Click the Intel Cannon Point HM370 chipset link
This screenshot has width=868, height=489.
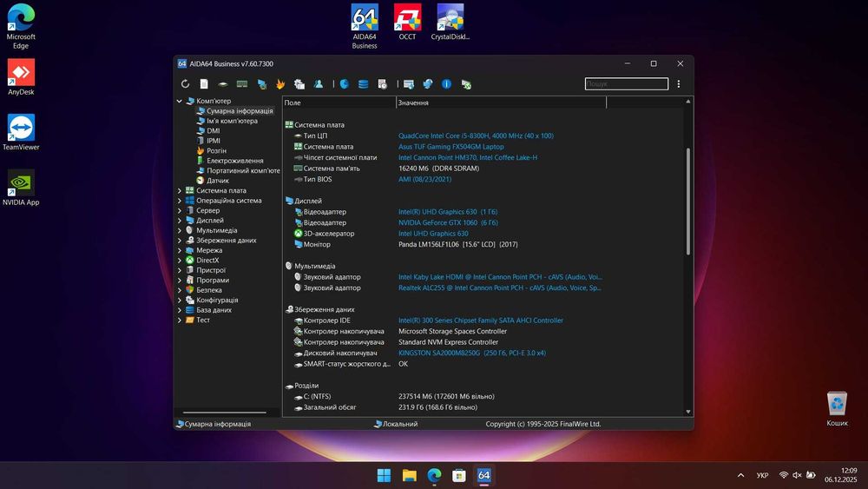pyautogui.click(x=468, y=158)
